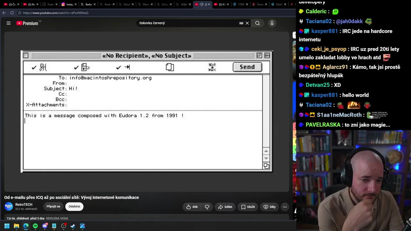Click chat username Calderic
This screenshot has height=231, width=411.
pyautogui.click(x=316, y=12)
